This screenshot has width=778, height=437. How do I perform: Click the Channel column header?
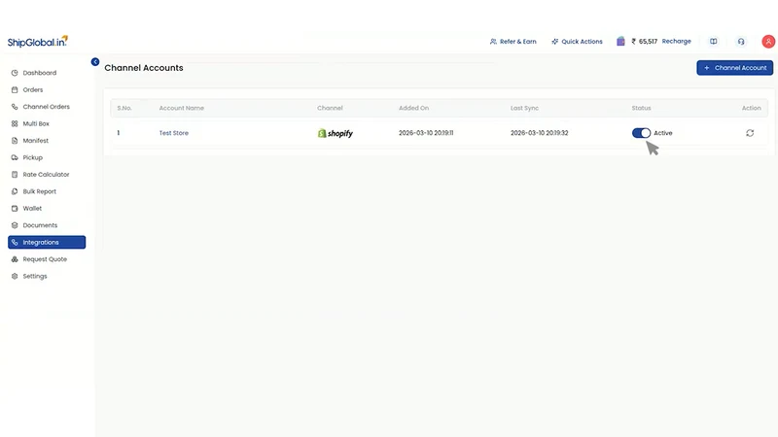pyautogui.click(x=330, y=108)
